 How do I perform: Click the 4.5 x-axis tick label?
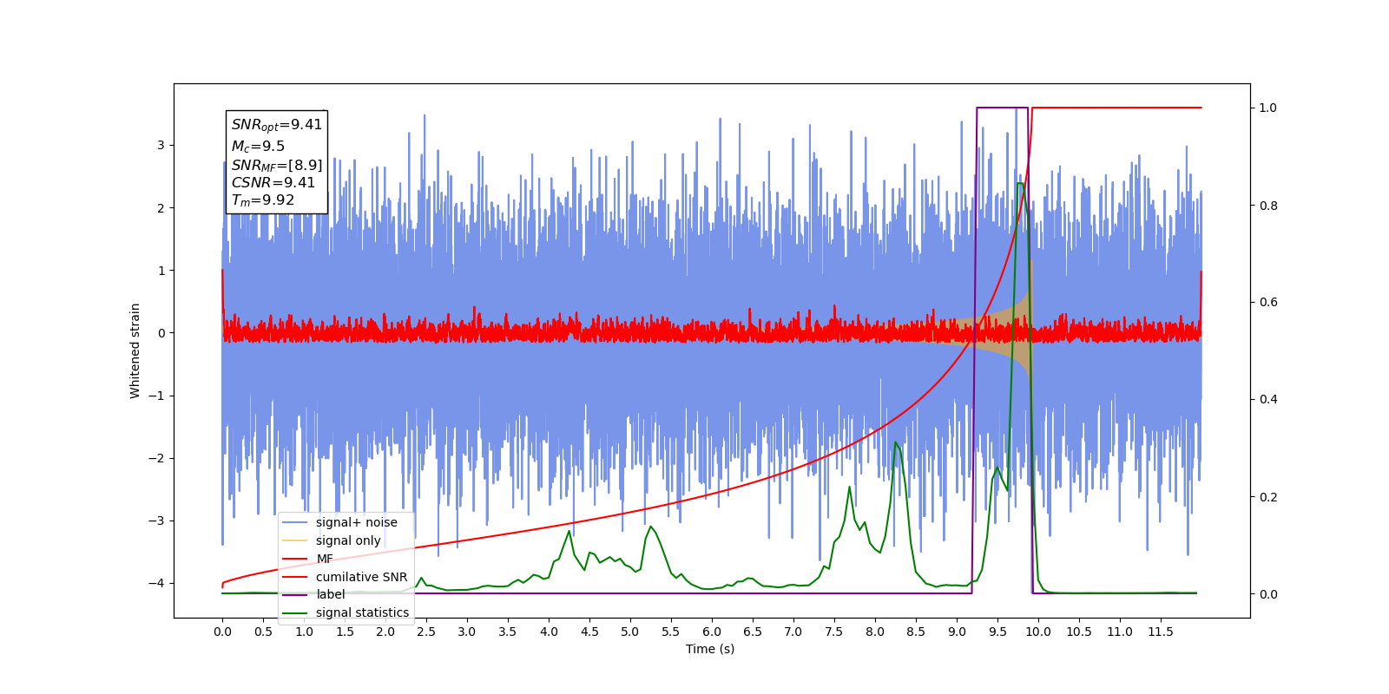coord(589,632)
